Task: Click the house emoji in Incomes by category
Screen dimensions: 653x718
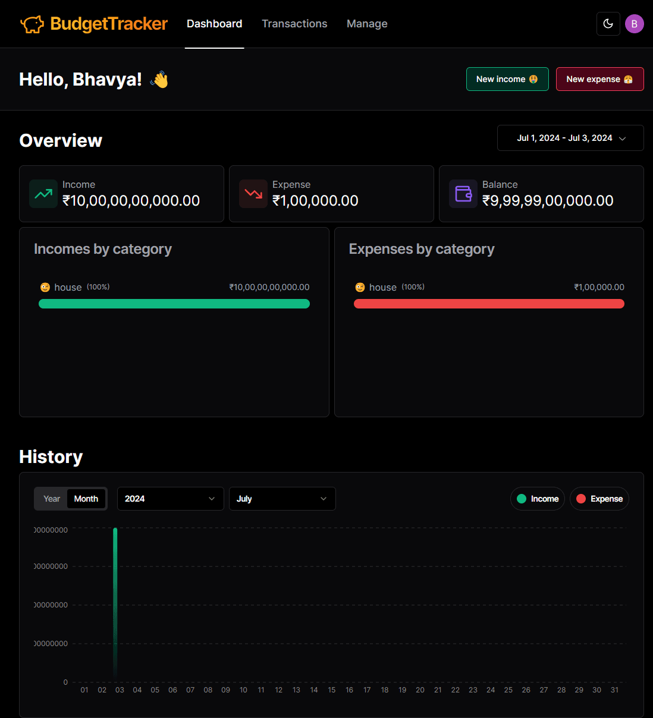Action: point(45,286)
